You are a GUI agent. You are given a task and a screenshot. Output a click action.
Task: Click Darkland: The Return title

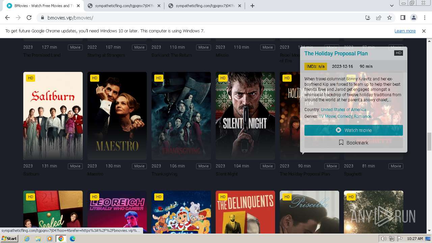pos(171,55)
